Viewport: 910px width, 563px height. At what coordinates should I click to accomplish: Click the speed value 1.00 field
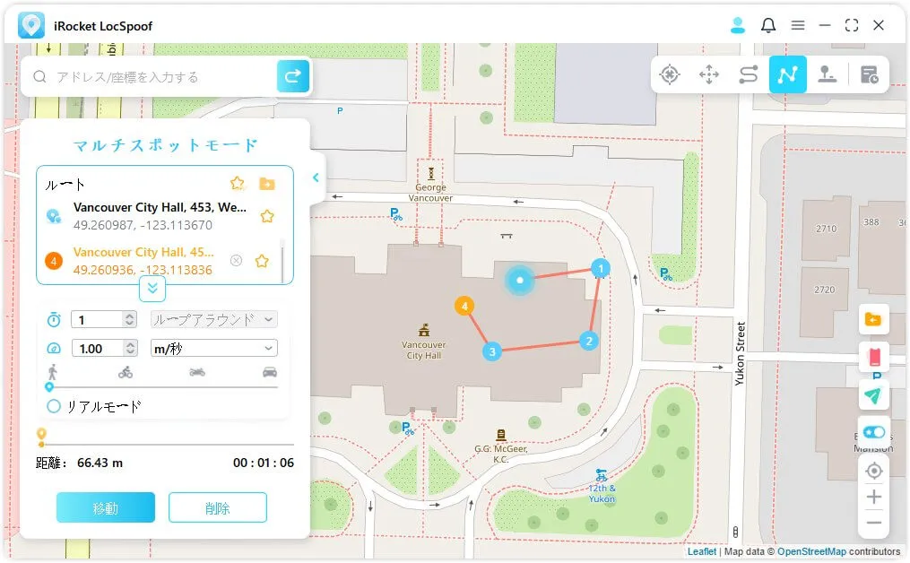pos(98,348)
